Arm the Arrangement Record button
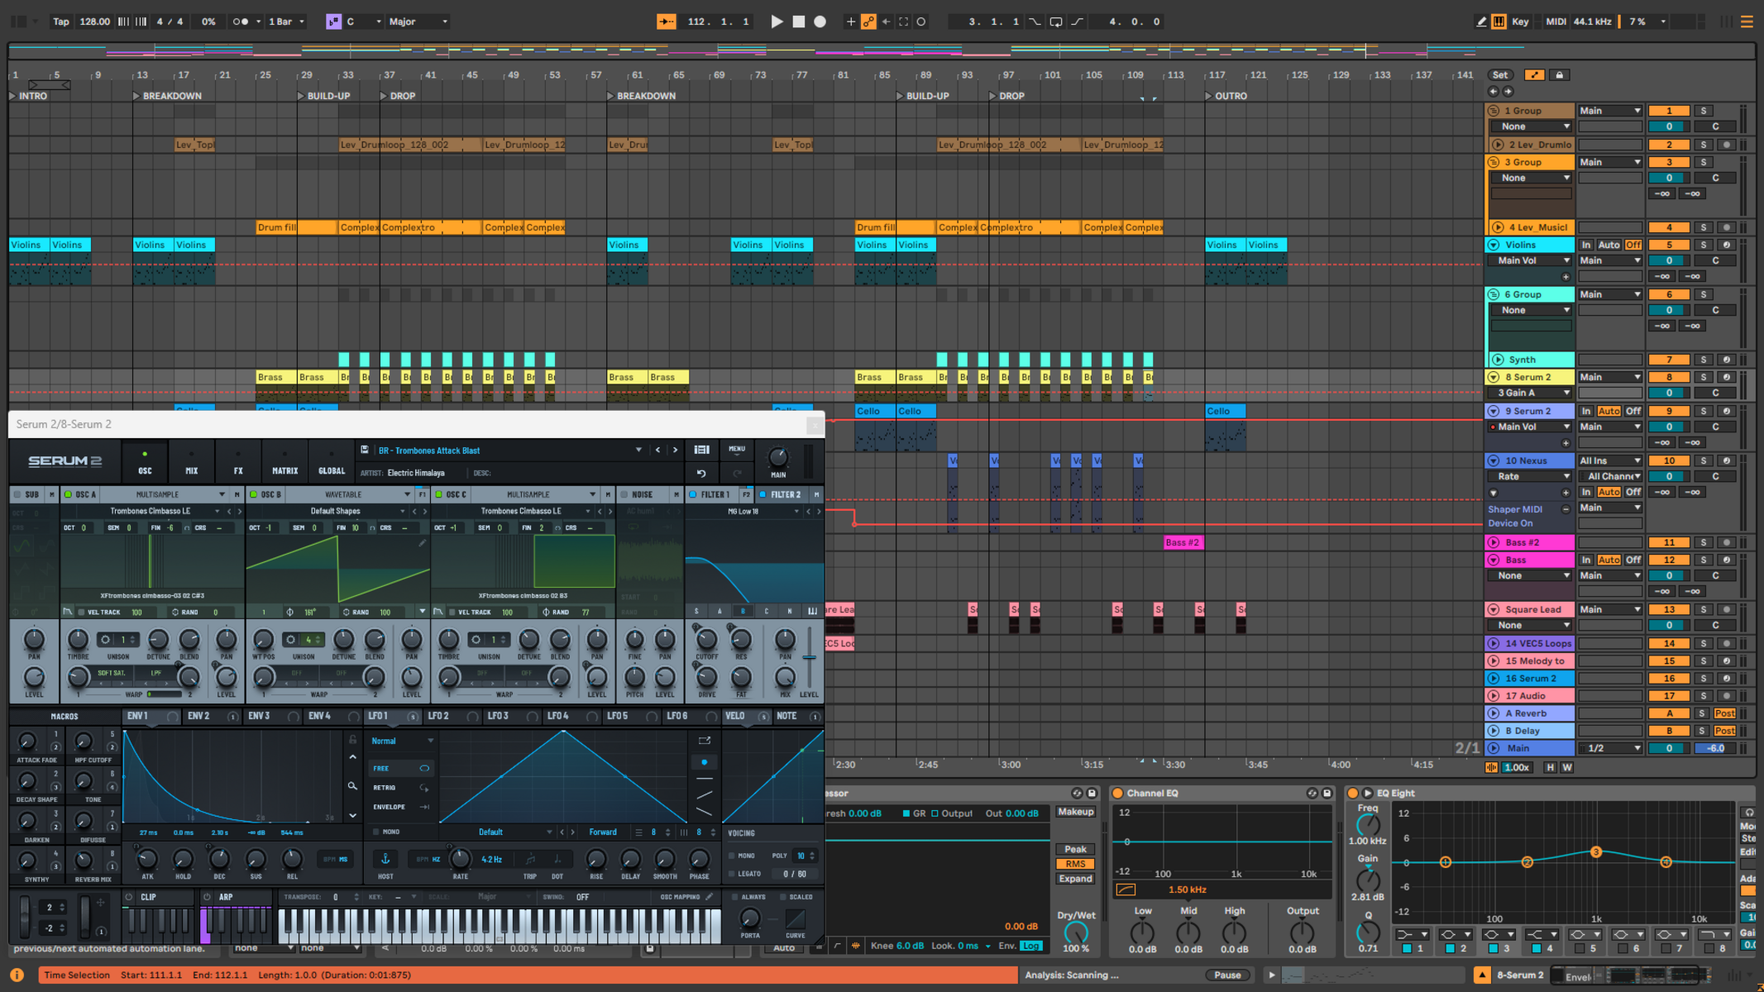1764x992 pixels. (x=820, y=21)
